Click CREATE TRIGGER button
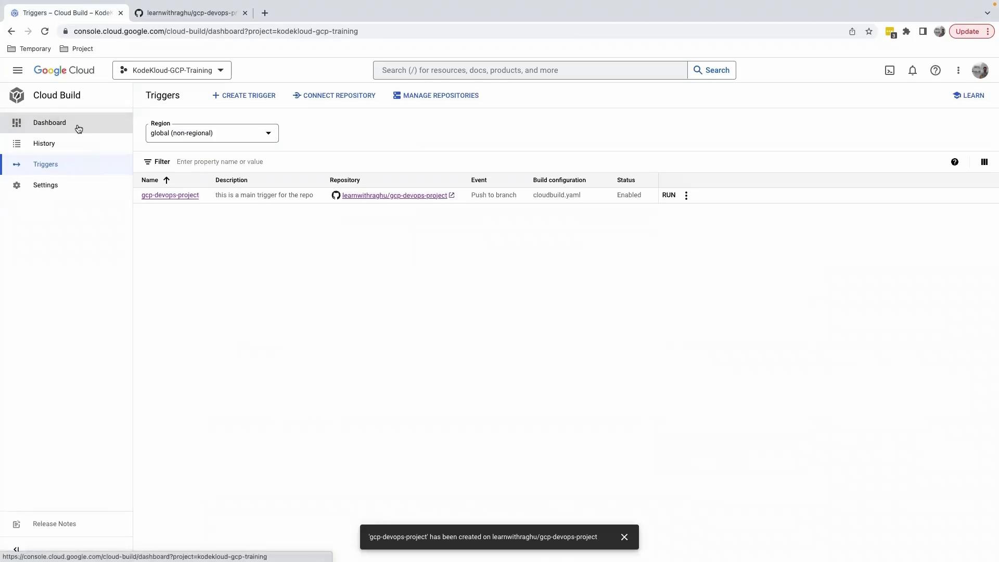The height and width of the screenshot is (562, 999). pos(244,96)
